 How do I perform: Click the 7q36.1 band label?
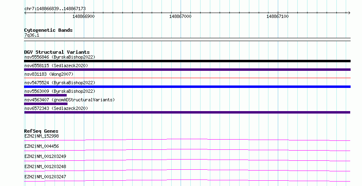(32, 35)
